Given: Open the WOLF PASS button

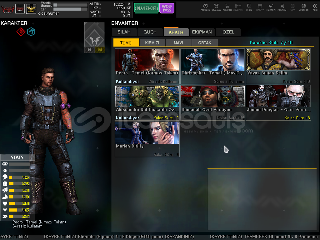Looking at the screenshot, I should pos(167,8).
